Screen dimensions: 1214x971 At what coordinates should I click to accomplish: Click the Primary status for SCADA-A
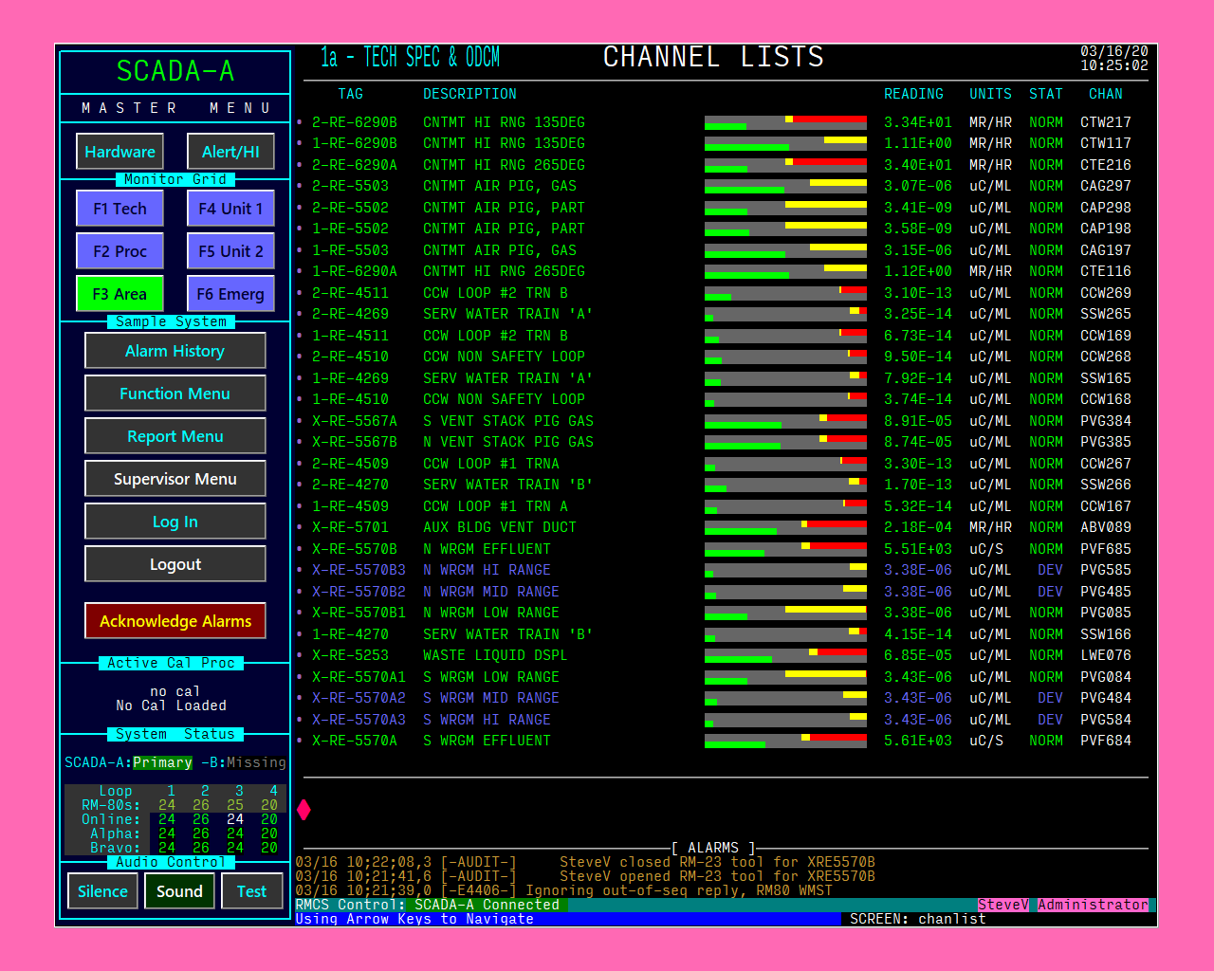[x=162, y=762]
